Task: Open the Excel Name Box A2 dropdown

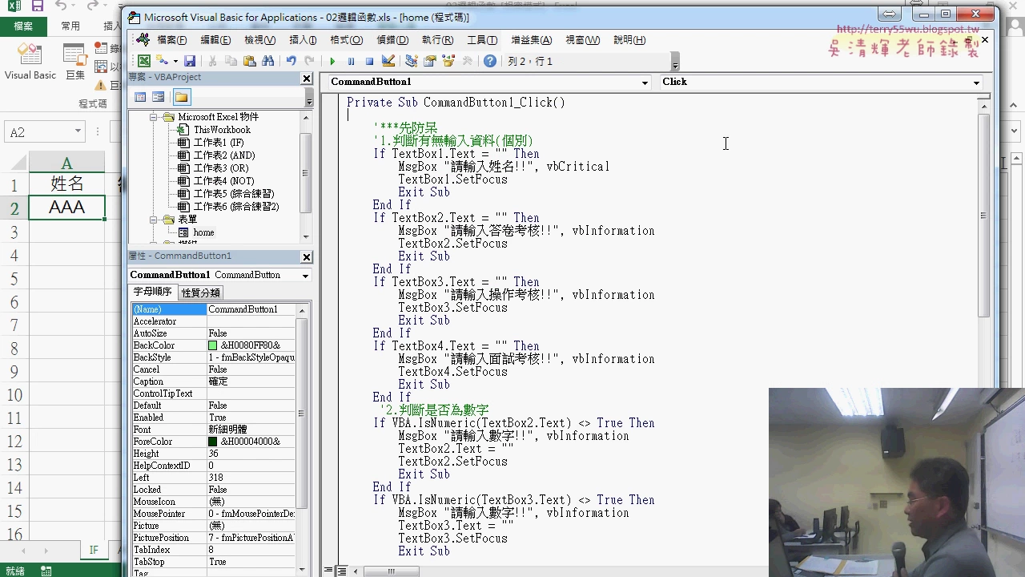Action: [78, 131]
